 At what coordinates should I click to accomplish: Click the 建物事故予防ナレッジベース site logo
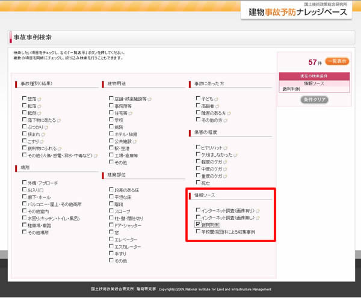tap(297, 12)
